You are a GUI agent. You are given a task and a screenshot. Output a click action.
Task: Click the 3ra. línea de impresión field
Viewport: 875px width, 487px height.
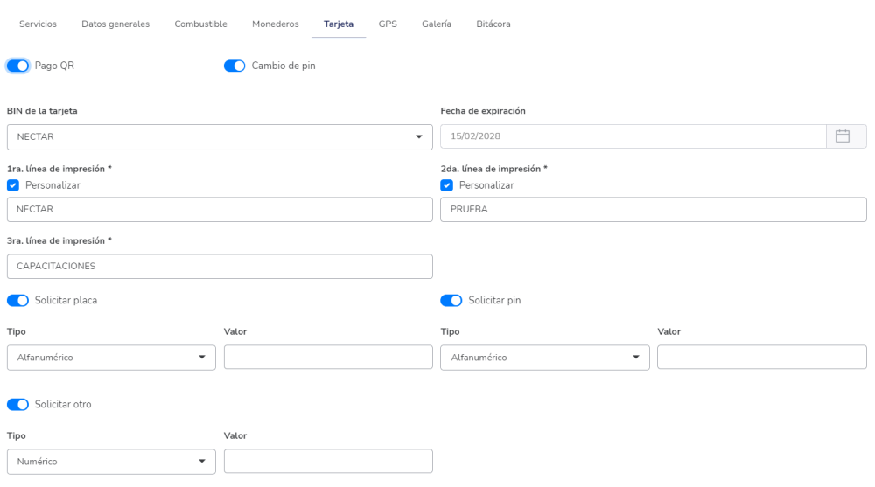(220, 266)
